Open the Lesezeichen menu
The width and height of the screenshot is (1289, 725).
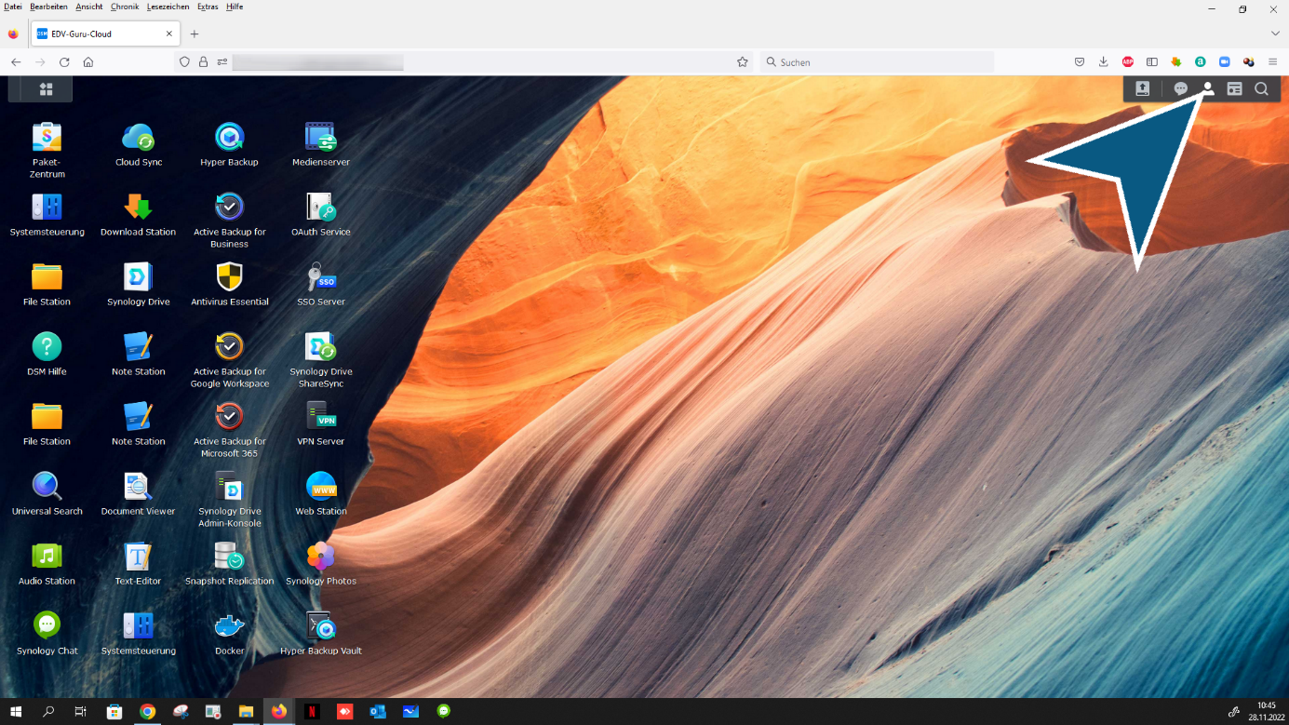coord(168,7)
